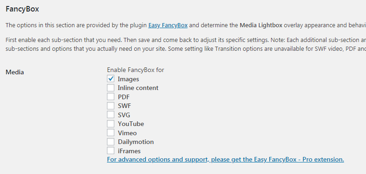Select the Vimeo checkbox
This screenshot has width=366, height=174.
(111, 132)
